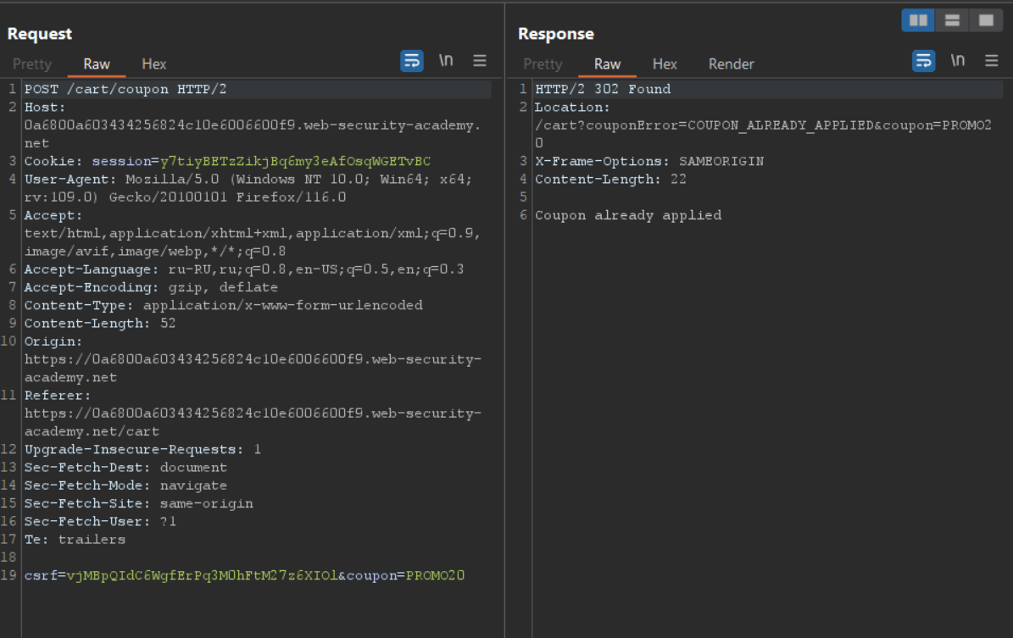Open the Response Hex tab
Viewport: 1013px width, 638px height.
(665, 64)
